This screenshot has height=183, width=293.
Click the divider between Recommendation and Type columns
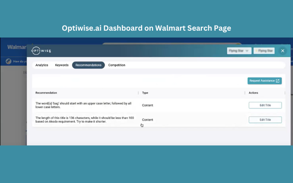(x=138, y=93)
